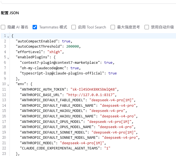Click the typescript-lsp@claude-plugins-official key
Screen dimensions: 176x156
point(62,73)
